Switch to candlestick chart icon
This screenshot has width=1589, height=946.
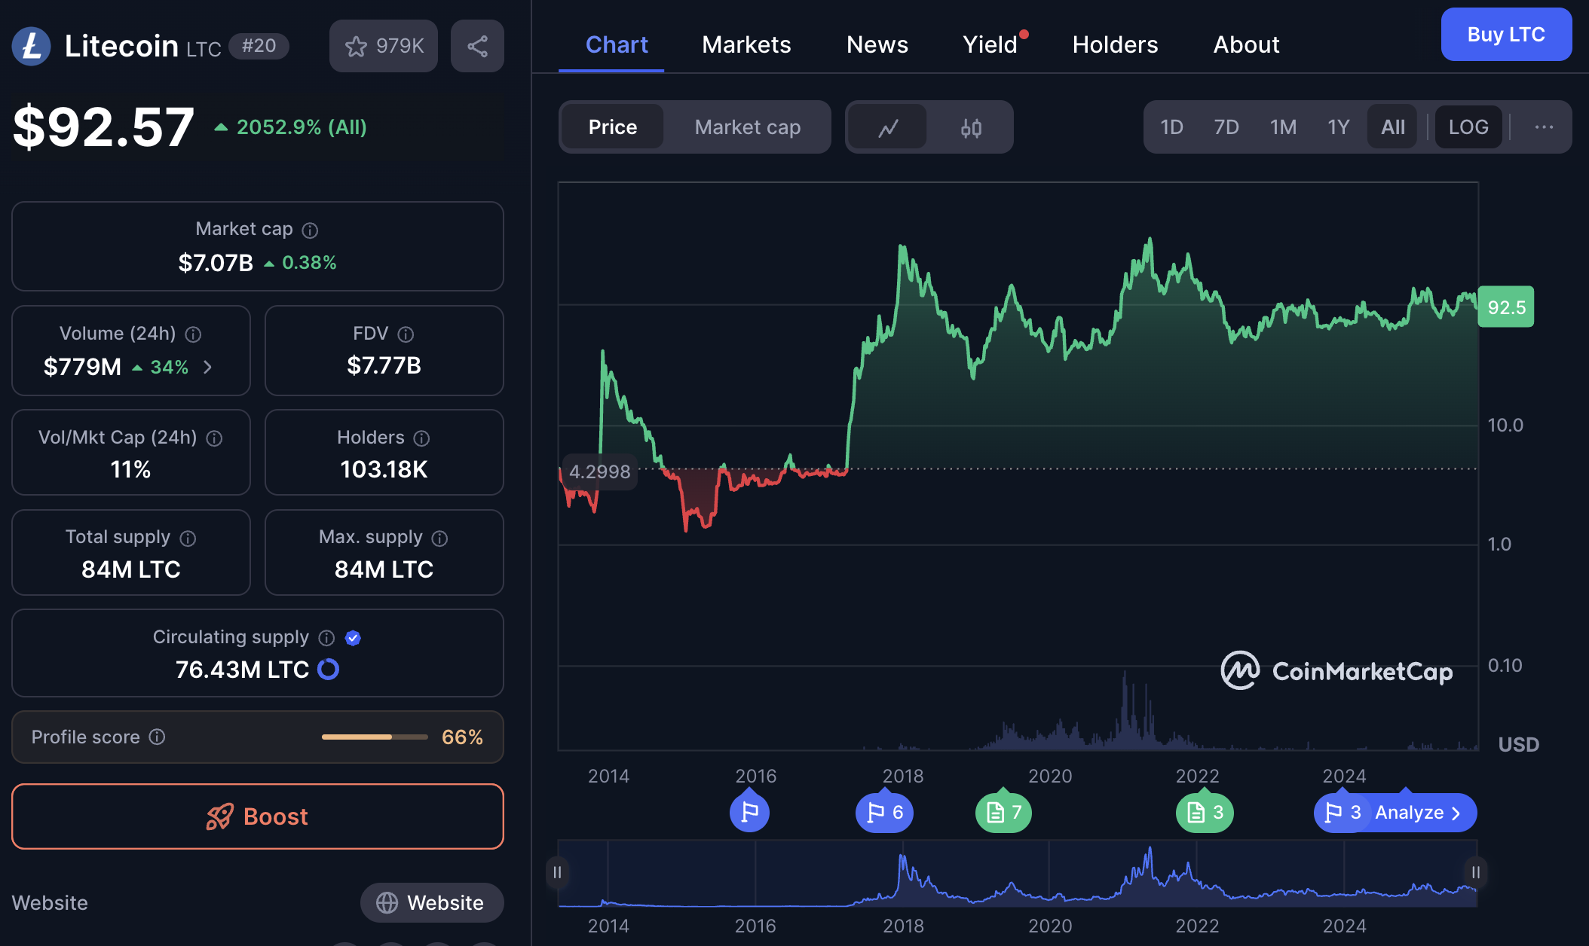click(x=971, y=127)
